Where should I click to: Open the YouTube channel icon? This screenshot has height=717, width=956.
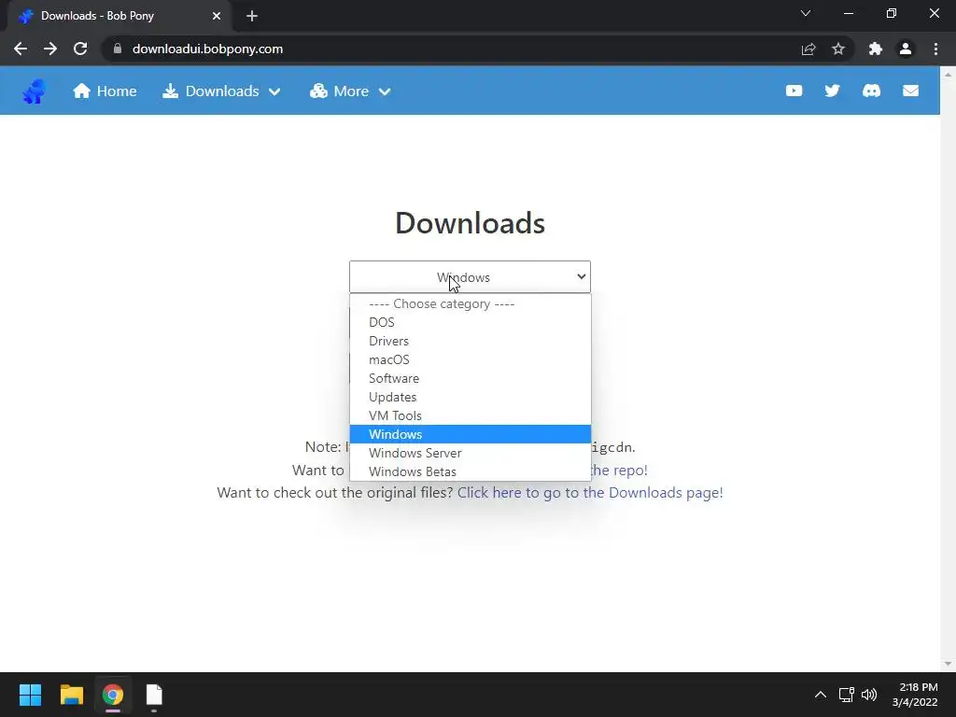coord(794,91)
